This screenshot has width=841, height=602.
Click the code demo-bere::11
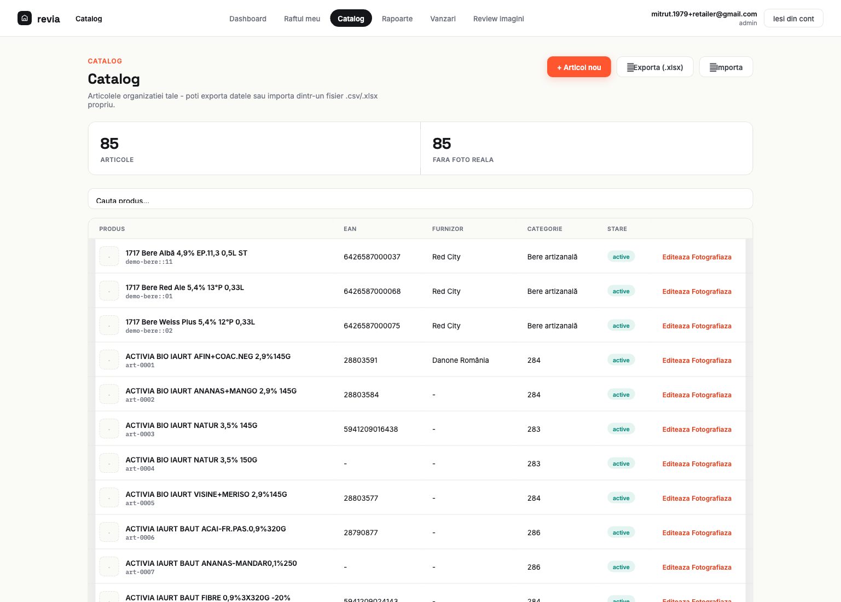pos(149,262)
